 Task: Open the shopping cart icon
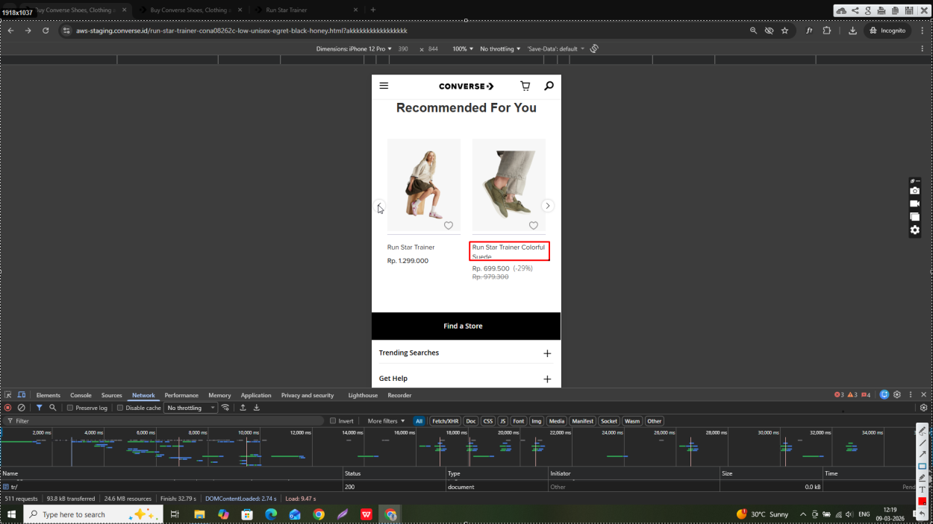(525, 86)
